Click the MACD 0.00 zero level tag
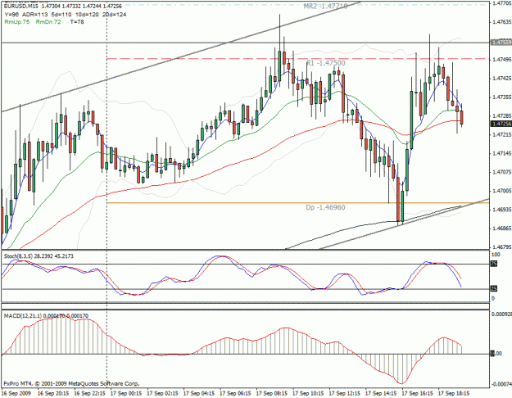The height and width of the screenshot is (398, 512). (496, 354)
